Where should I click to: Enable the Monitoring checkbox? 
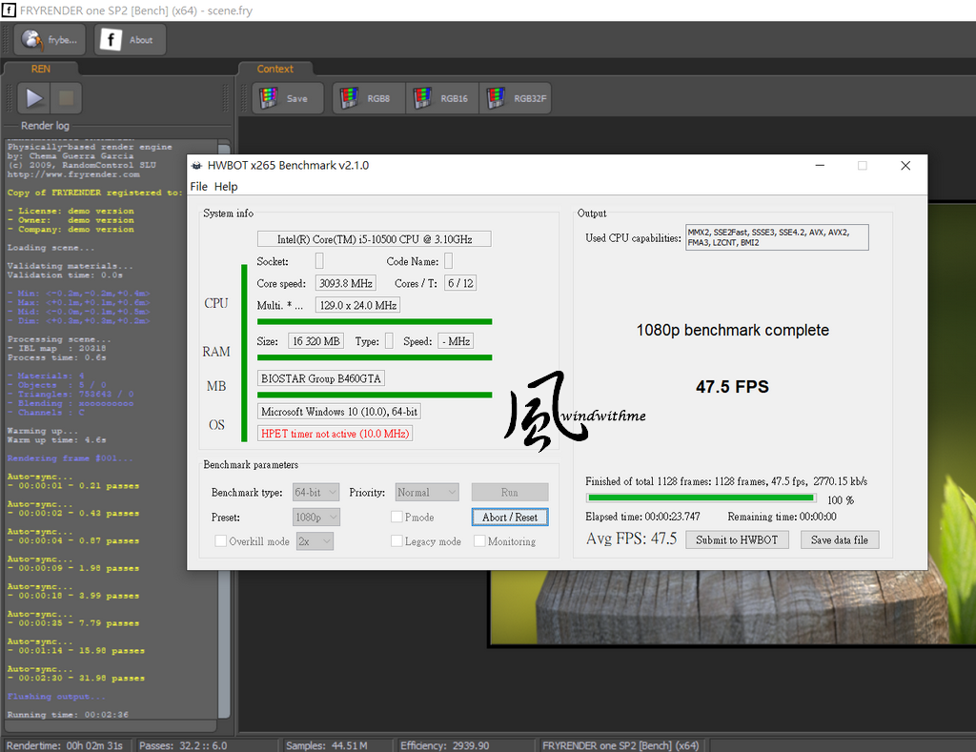(479, 541)
